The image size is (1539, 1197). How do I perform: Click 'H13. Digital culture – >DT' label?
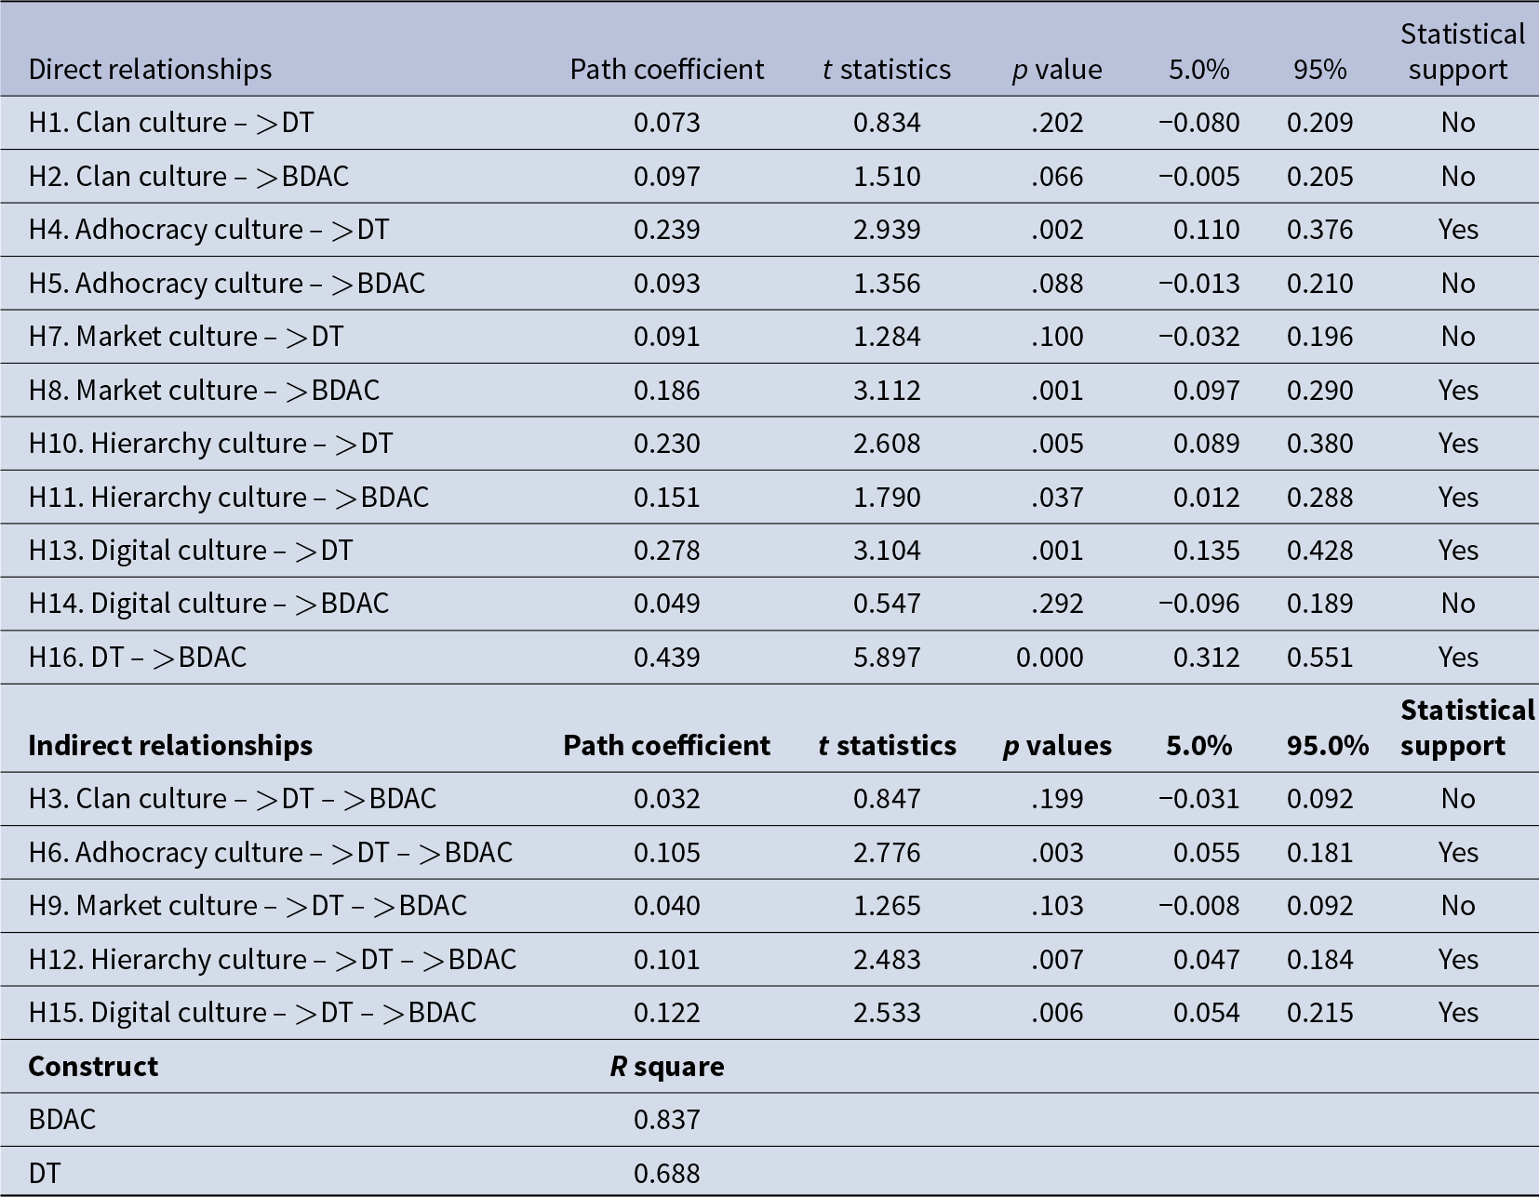(191, 551)
